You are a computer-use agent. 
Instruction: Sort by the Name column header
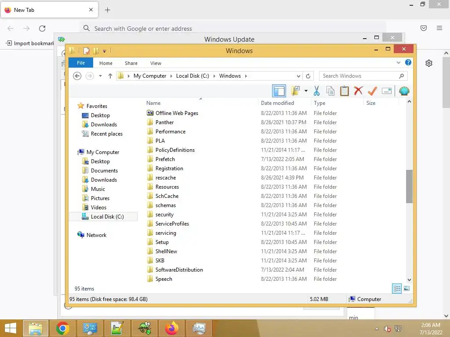(x=153, y=103)
